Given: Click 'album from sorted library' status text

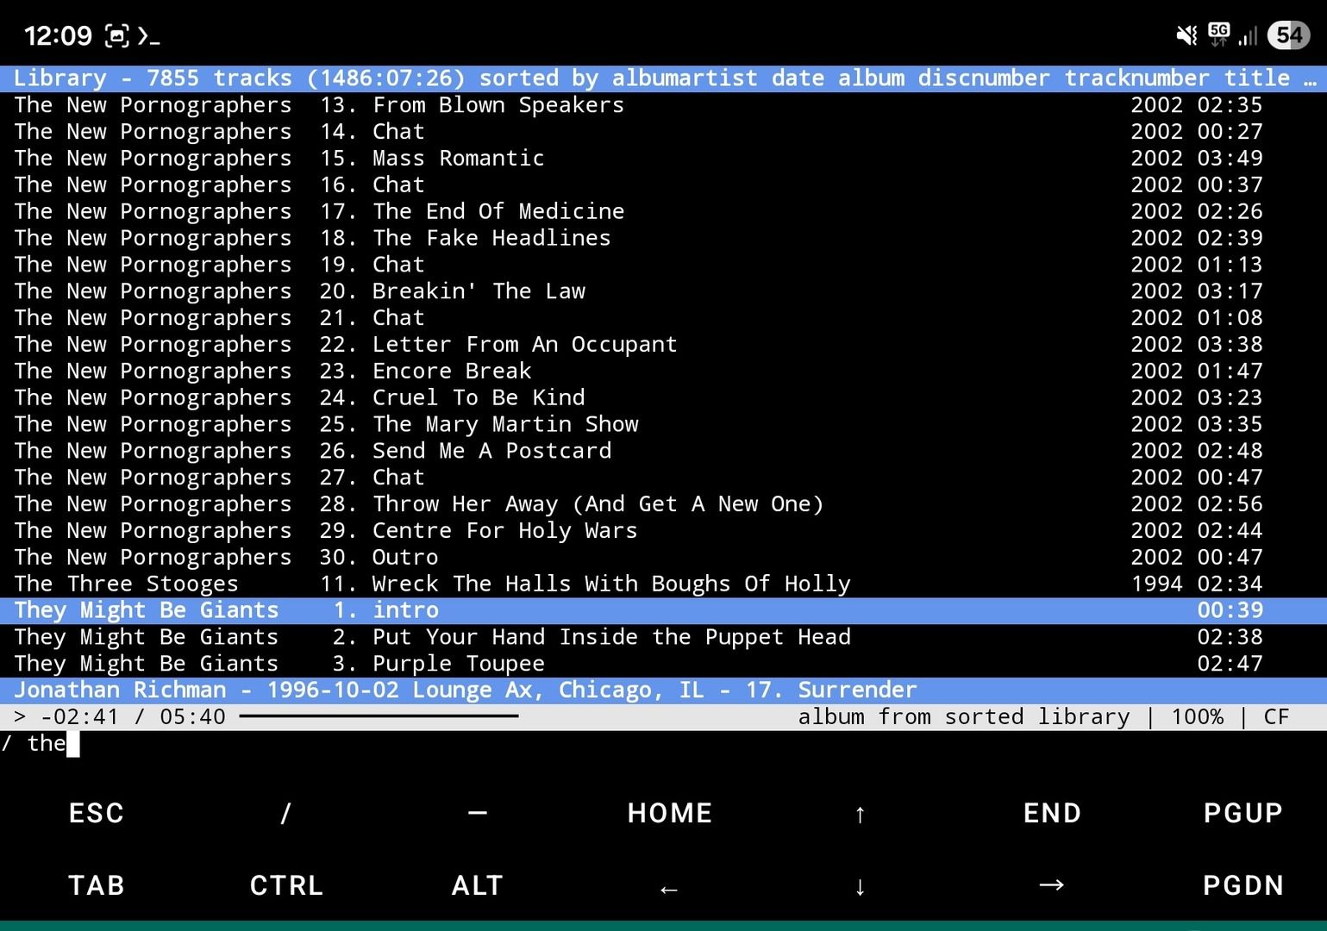Looking at the screenshot, I should coord(963,717).
